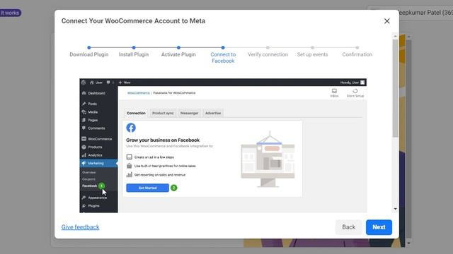Select the Messenger tab in screenshot
This screenshot has width=453, height=254.
pos(189,113)
